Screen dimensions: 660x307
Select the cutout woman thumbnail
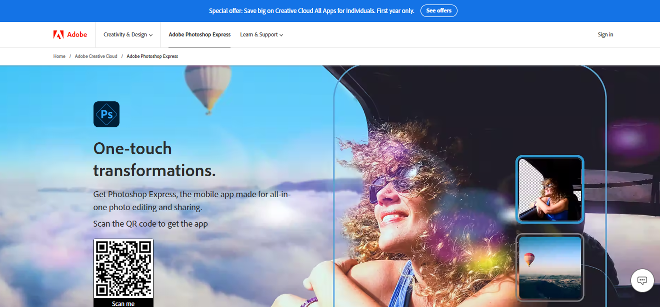tap(550, 189)
